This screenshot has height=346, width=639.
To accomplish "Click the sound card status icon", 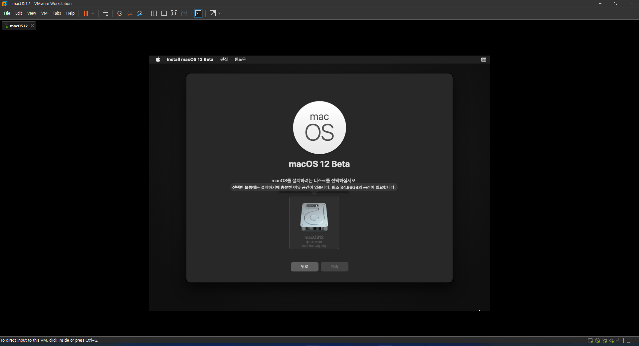I will (x=611, y=340).
